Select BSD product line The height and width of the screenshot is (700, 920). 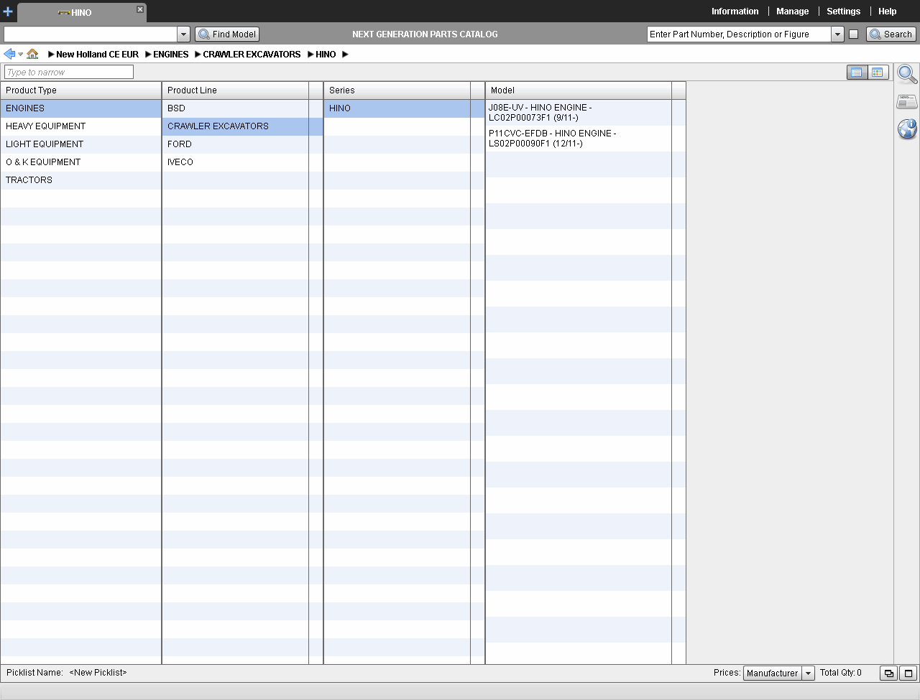243,108
